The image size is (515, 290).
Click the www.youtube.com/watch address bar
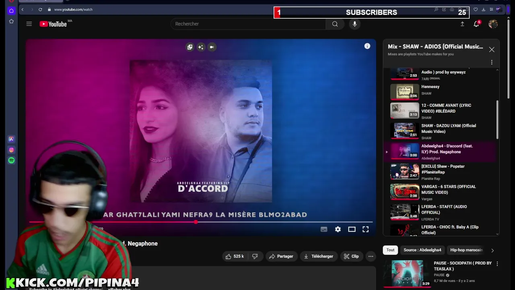(73, 9)
